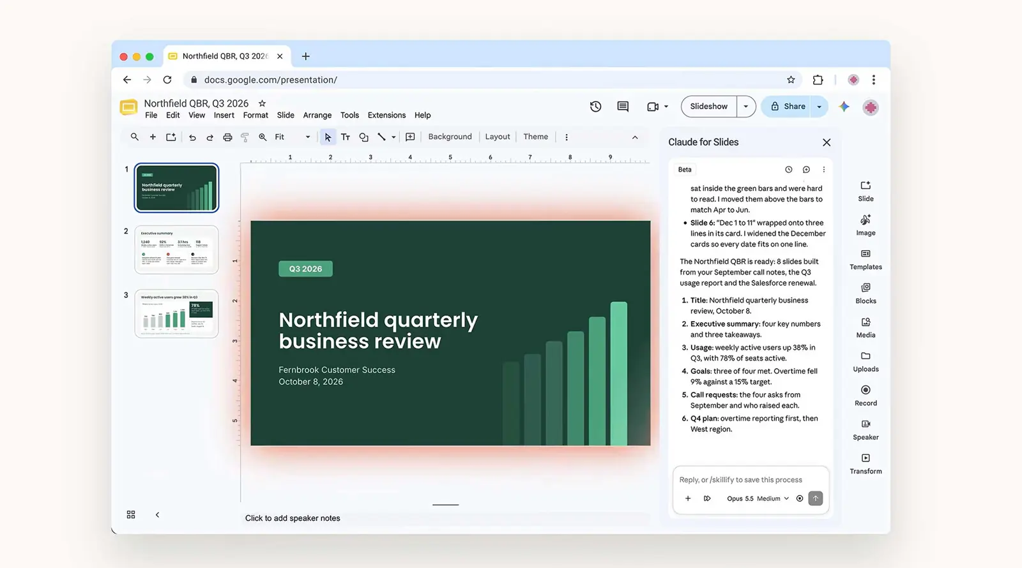Open the Templates sidebar item
1022x568 pixels.
point(866,260)
